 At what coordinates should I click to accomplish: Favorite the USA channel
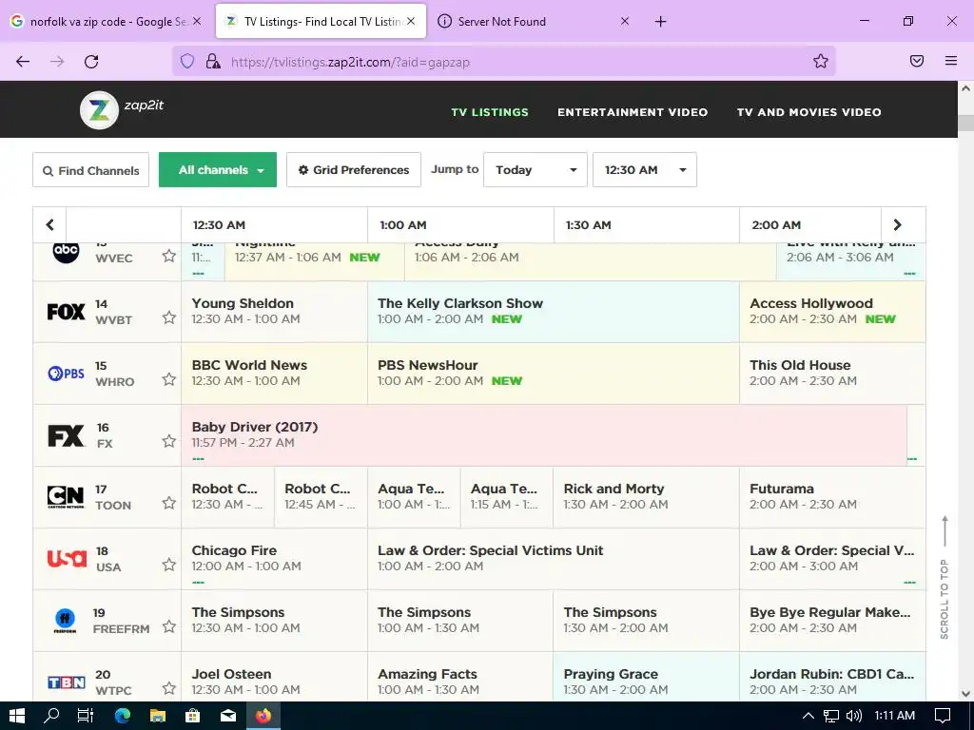(x=169, y=565)
